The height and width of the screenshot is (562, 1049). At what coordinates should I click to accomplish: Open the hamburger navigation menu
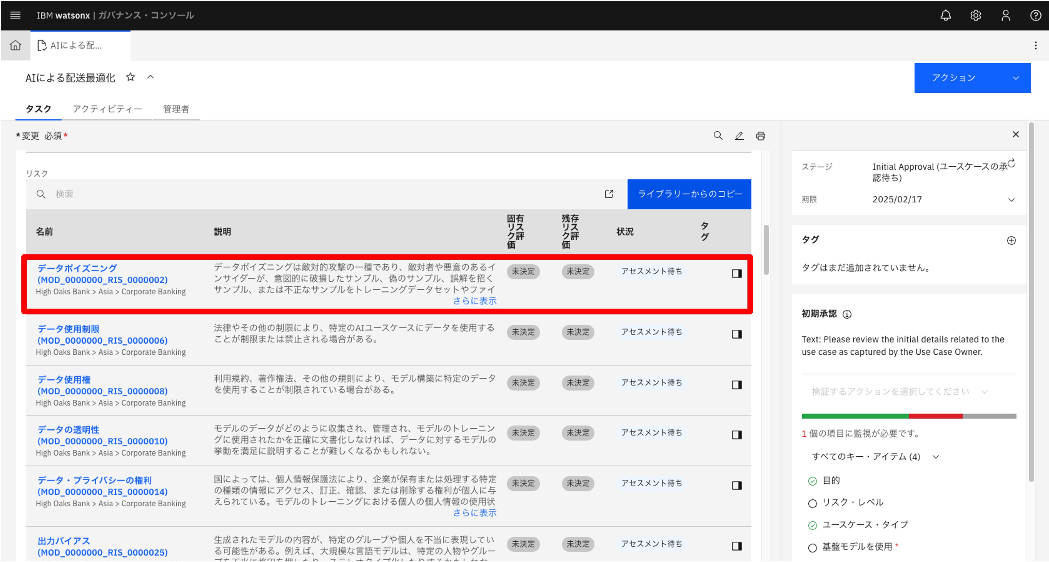15,15
